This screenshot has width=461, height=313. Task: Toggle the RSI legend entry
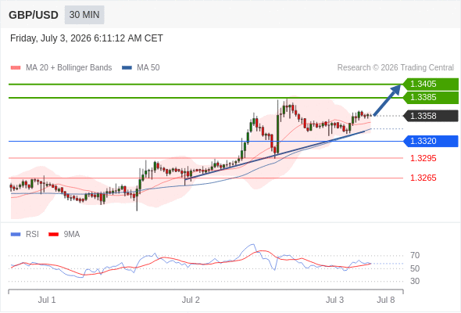[25, 235]
